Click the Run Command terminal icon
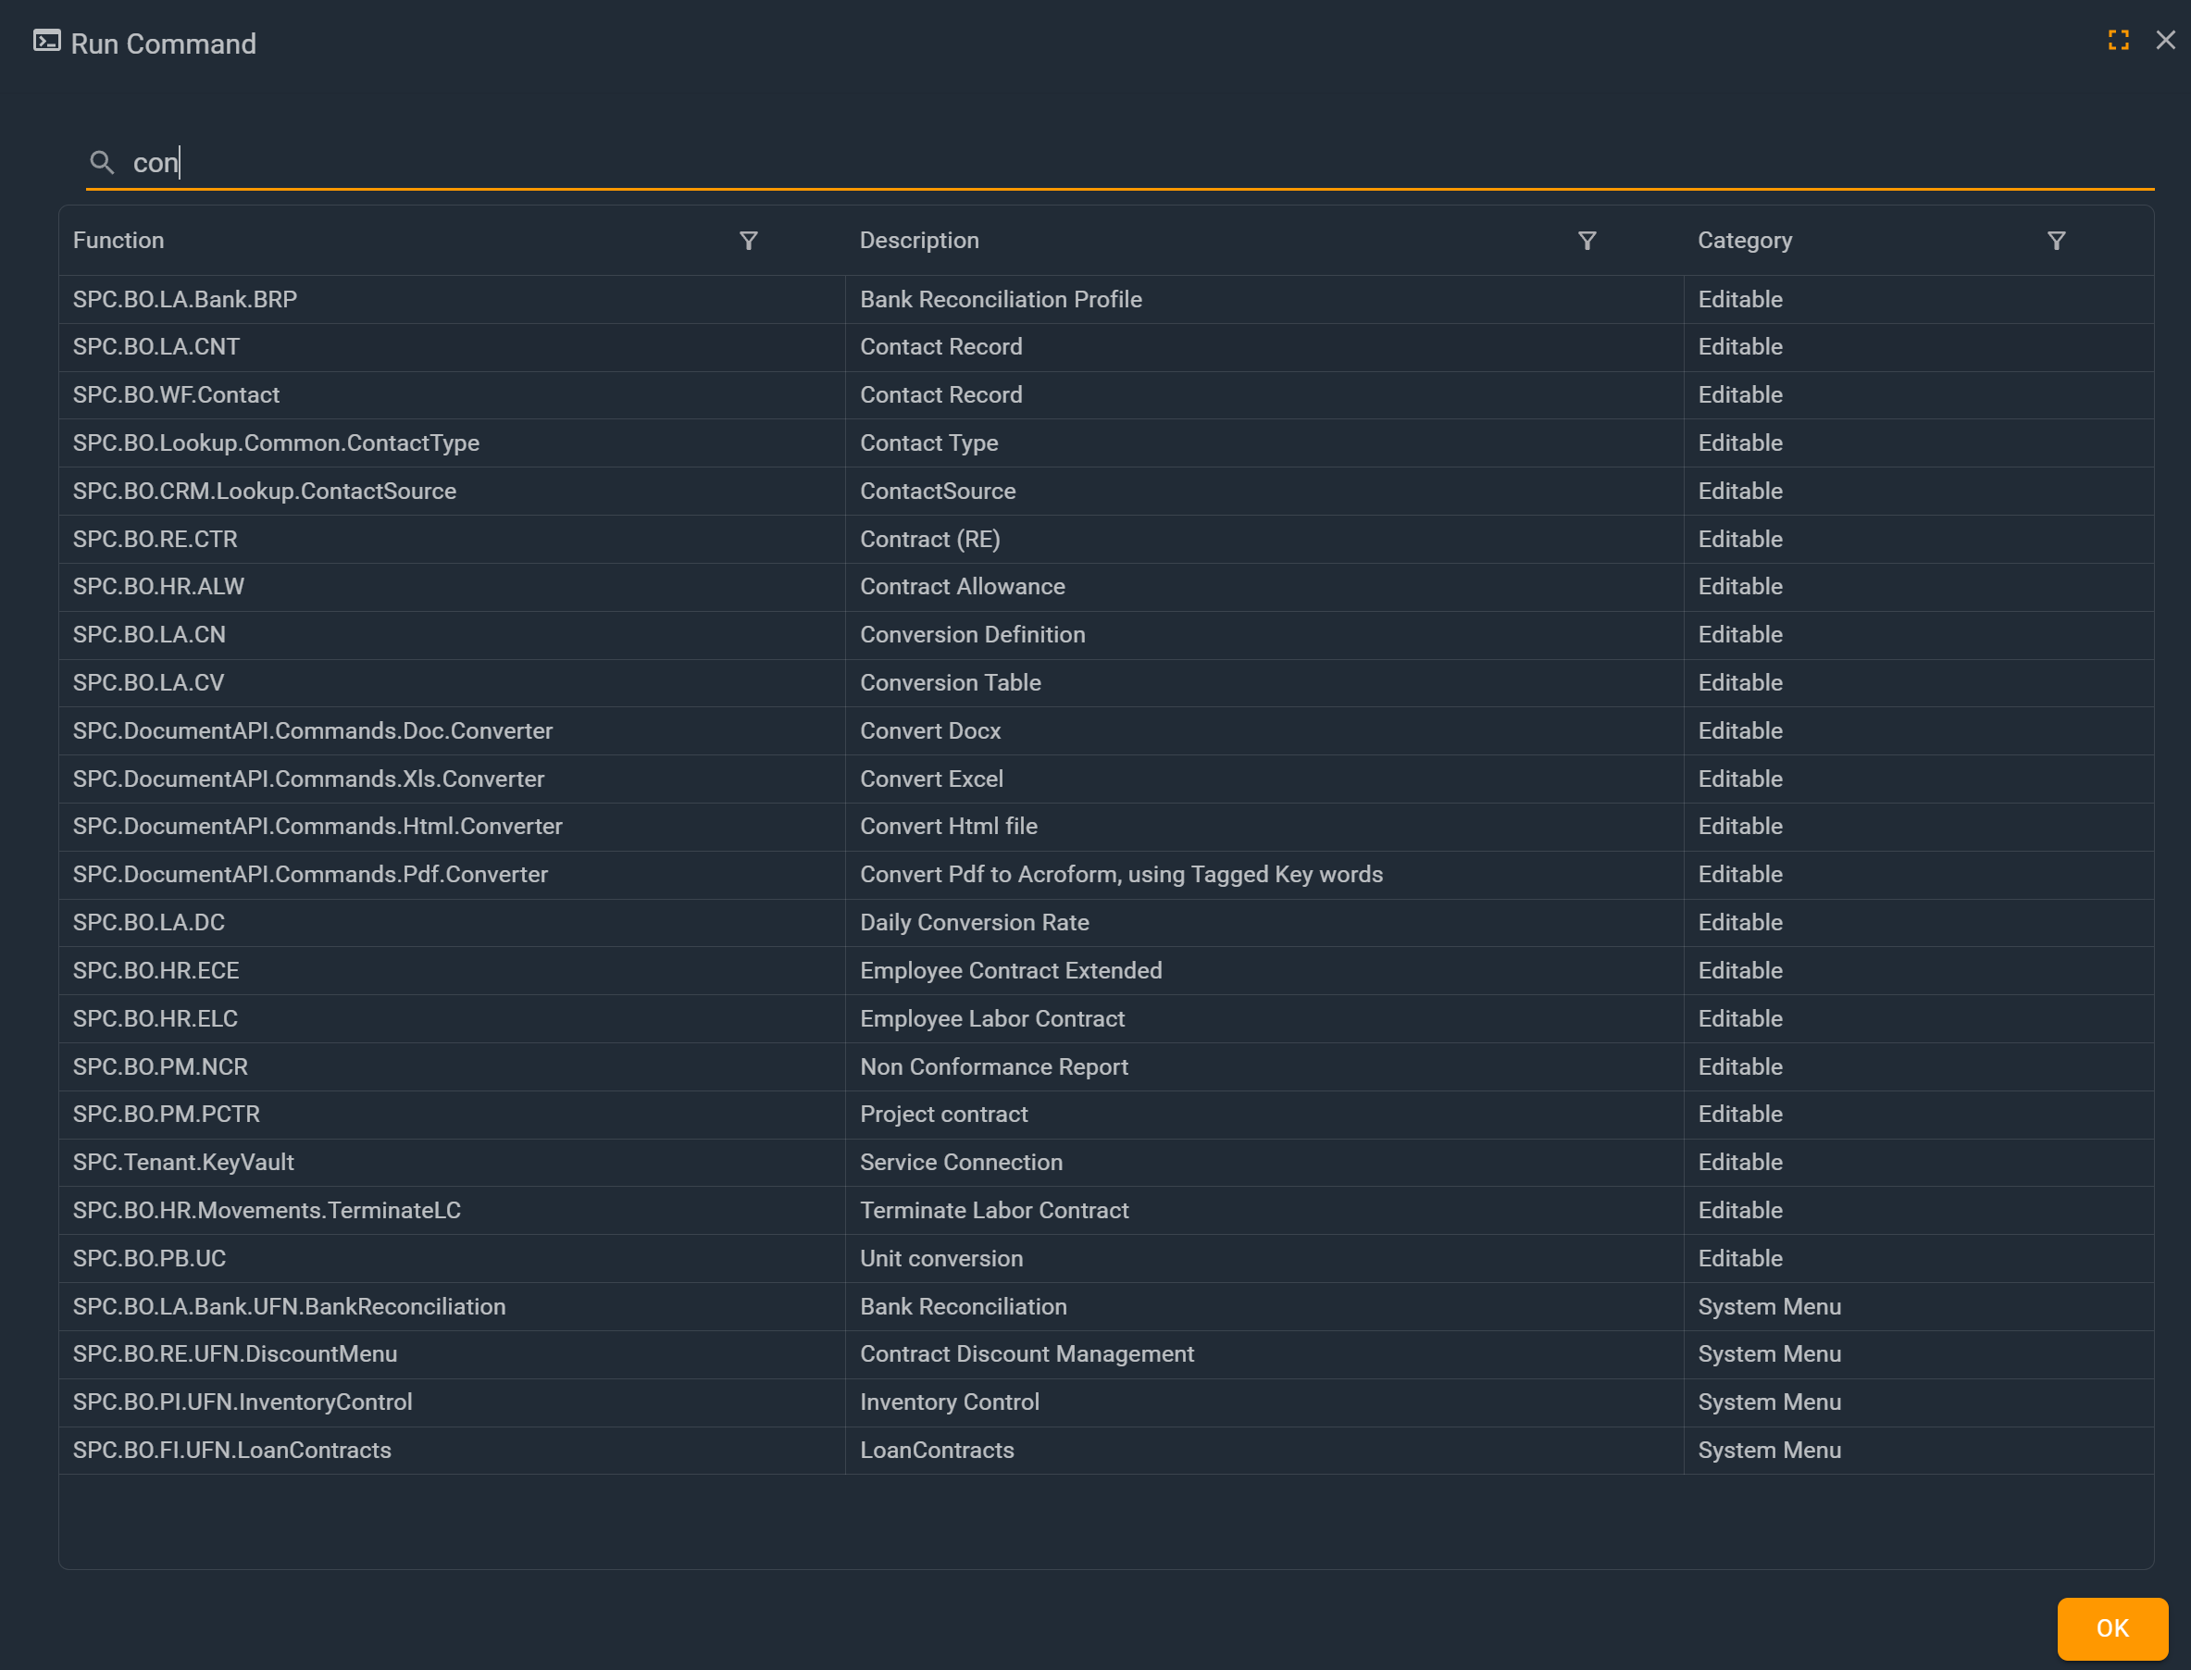 pos(46,41)
